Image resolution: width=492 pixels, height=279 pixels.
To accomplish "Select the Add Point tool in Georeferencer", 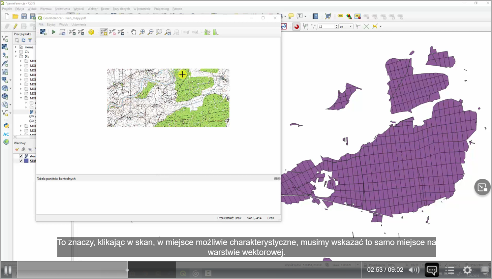I will [104, 32].
